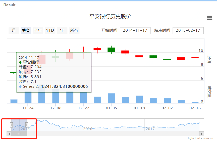Viewport: 217px width, 141px height.
Task: Click the navigator scrollbar thumb
Action: coord(19,134)
